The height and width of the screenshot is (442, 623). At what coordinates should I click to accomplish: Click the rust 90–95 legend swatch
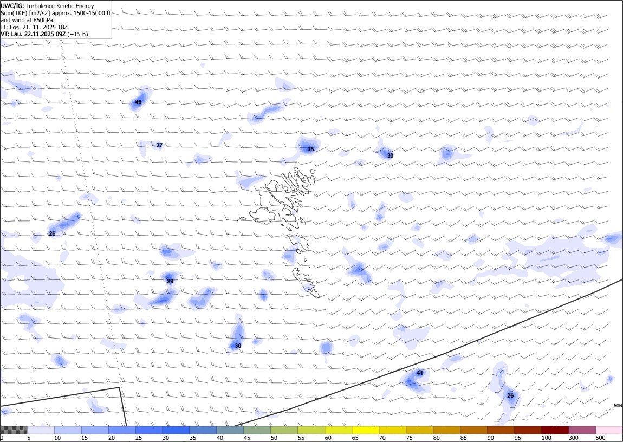coord(501,430)
